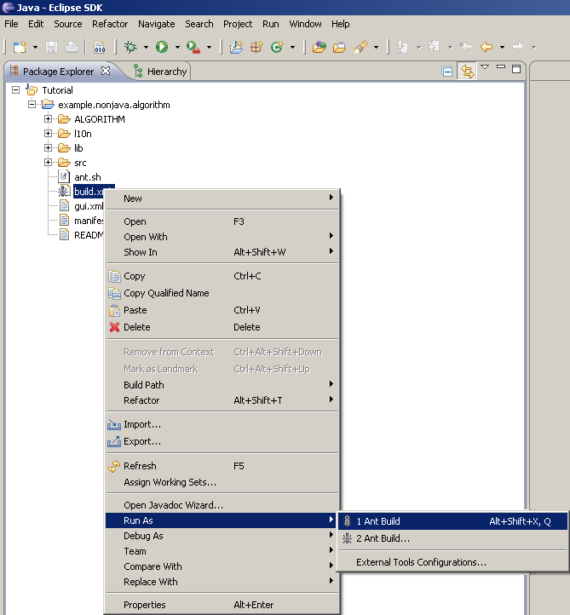This screenshot has height=615, width=570.
Task: Click the External Tools run icon
Action: coord(193,47)
